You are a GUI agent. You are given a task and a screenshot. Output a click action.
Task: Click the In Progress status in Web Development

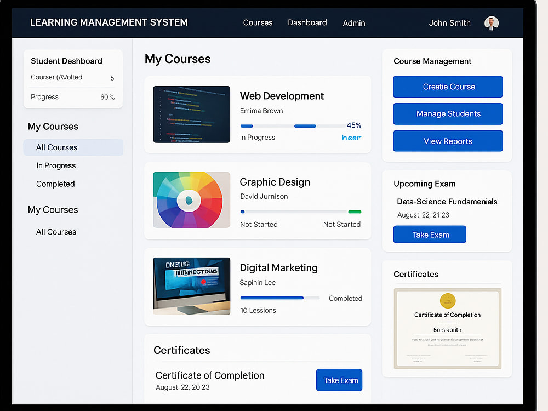[x=257, y=138]
